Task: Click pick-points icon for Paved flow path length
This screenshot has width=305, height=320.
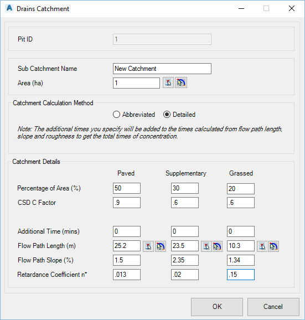Action: point(148,246)
